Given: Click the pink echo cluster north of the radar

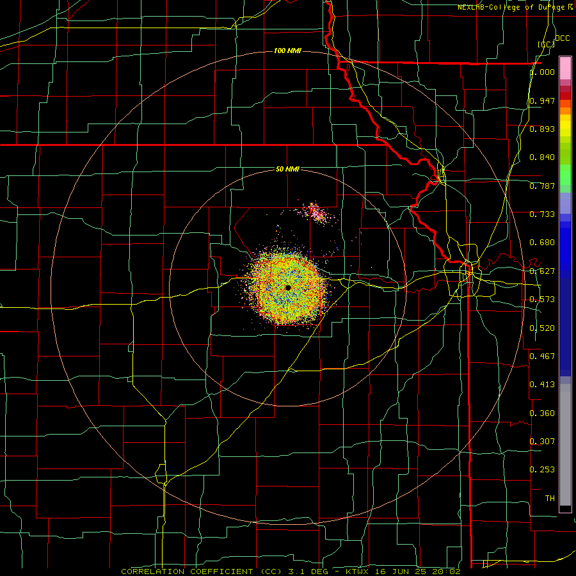Looking at the screenshot, I should click(x=316, y=213).
